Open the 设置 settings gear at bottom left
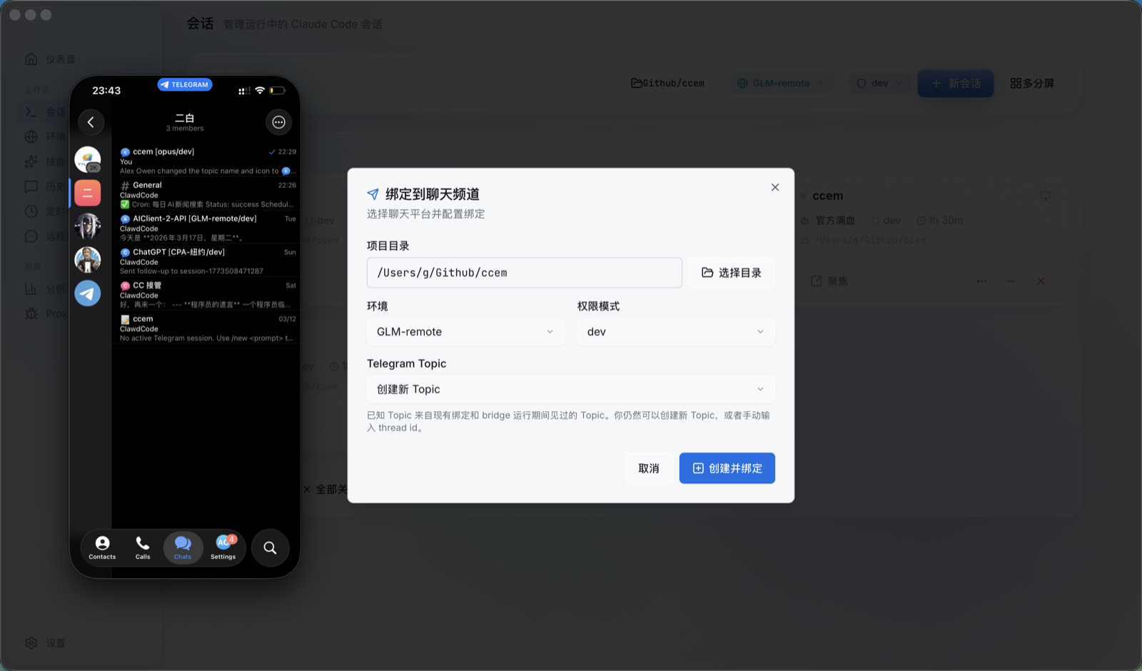Image resolution: width=1142 pixels, height=671 pixels. (x=31, y=642)
